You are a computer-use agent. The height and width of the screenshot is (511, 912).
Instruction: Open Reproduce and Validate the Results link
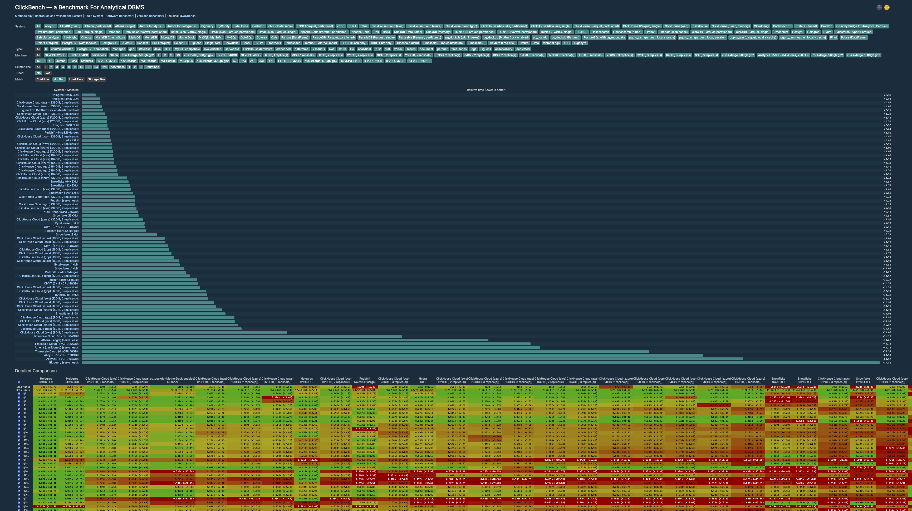[x=58, y=16]
